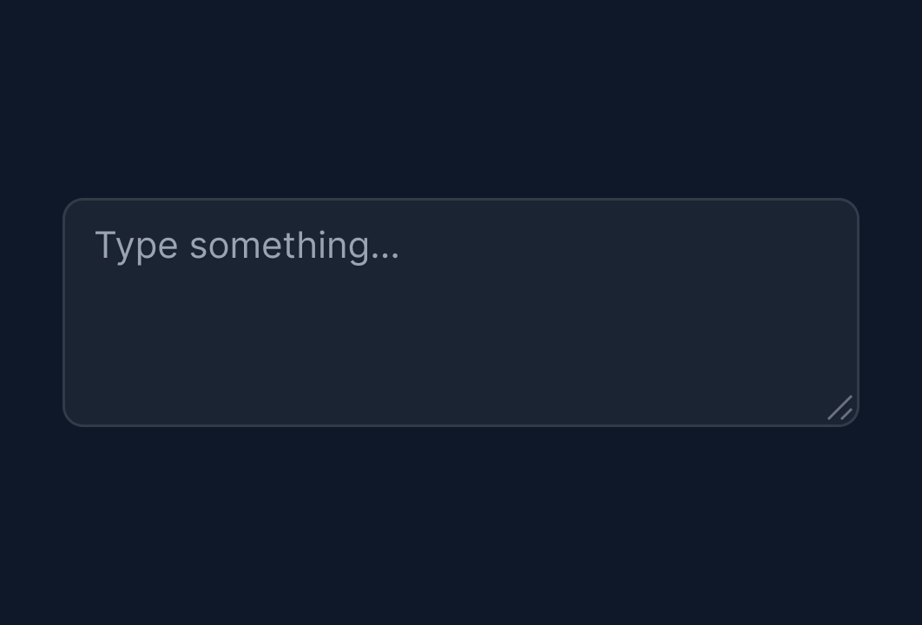Click on the word "something..." in the placeholder
Screen dimensions: 922x625
(x=294, y=246)
